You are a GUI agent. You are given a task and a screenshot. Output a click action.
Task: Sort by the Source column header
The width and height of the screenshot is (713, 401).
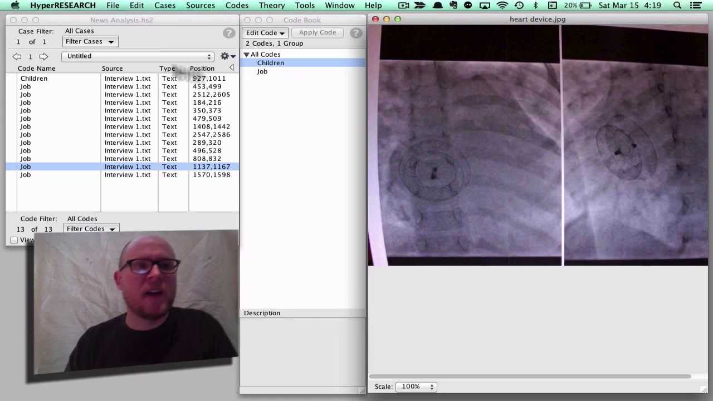pos(112,69)
